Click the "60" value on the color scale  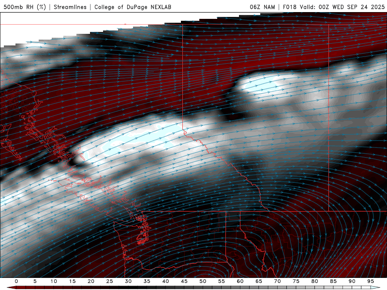240,281
